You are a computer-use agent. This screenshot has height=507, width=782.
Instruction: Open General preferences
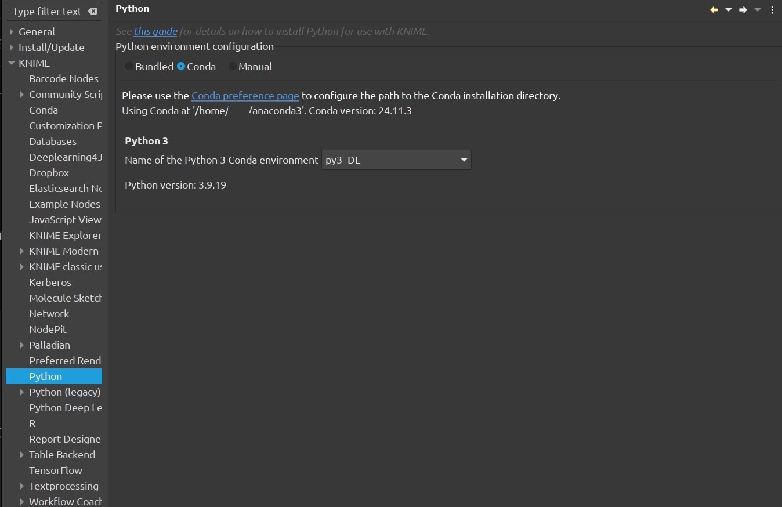point(37,32)
